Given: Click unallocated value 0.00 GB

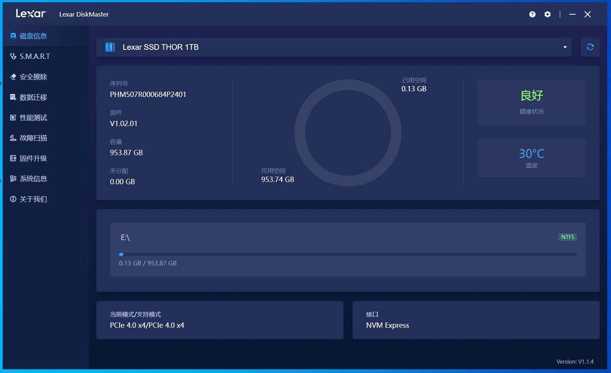Looking at the screenshot, I should point(122,181).
